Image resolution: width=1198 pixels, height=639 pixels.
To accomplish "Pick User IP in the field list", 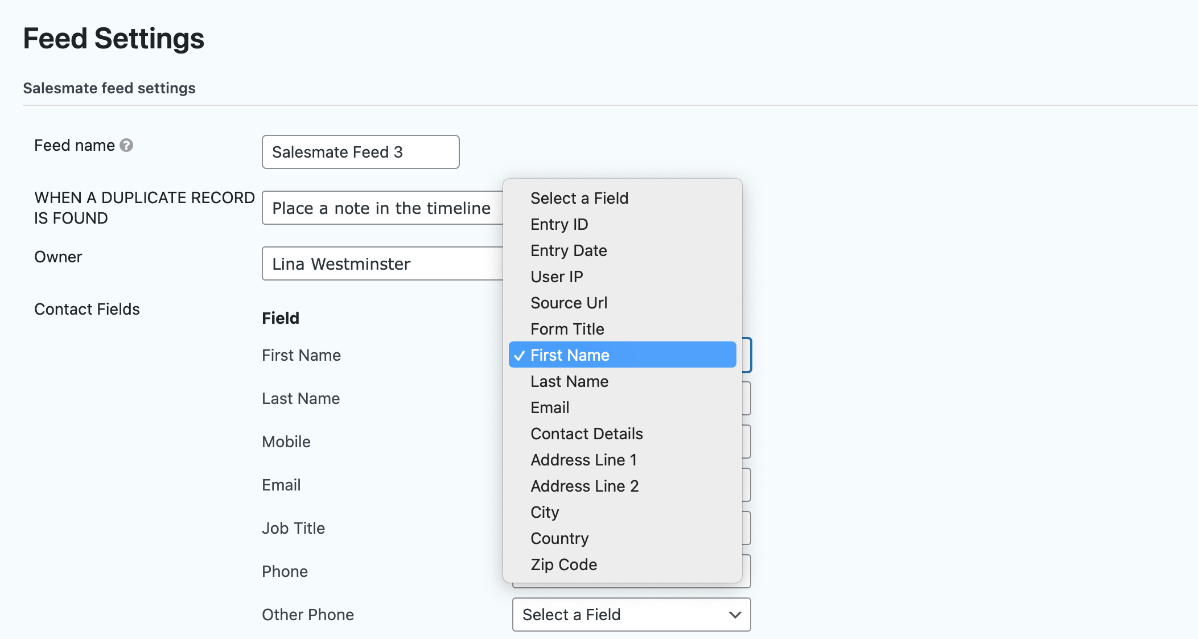I will pos(622,277).
